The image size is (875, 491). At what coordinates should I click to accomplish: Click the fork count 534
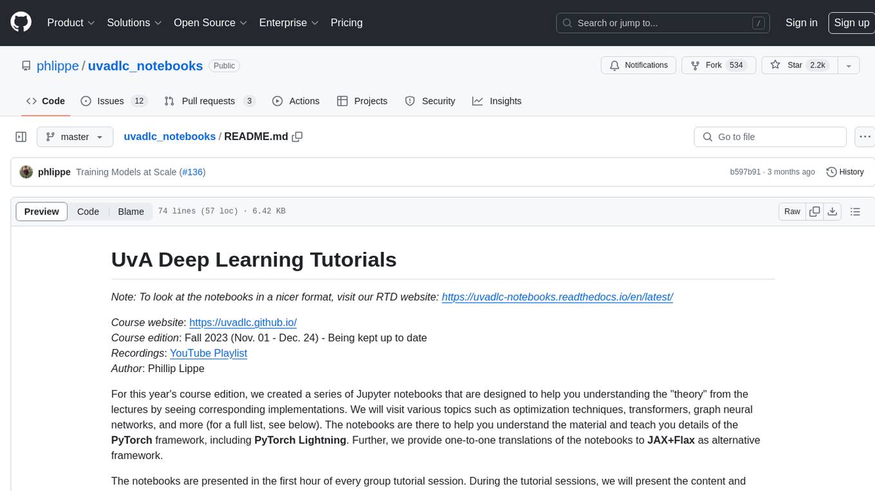pos(737,66)
